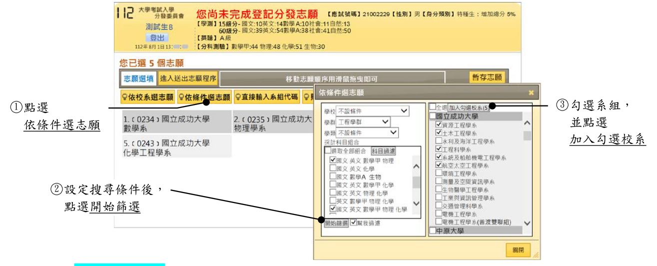Toggle the 幫我過濾 checkbox

click(x=354, y=223)
